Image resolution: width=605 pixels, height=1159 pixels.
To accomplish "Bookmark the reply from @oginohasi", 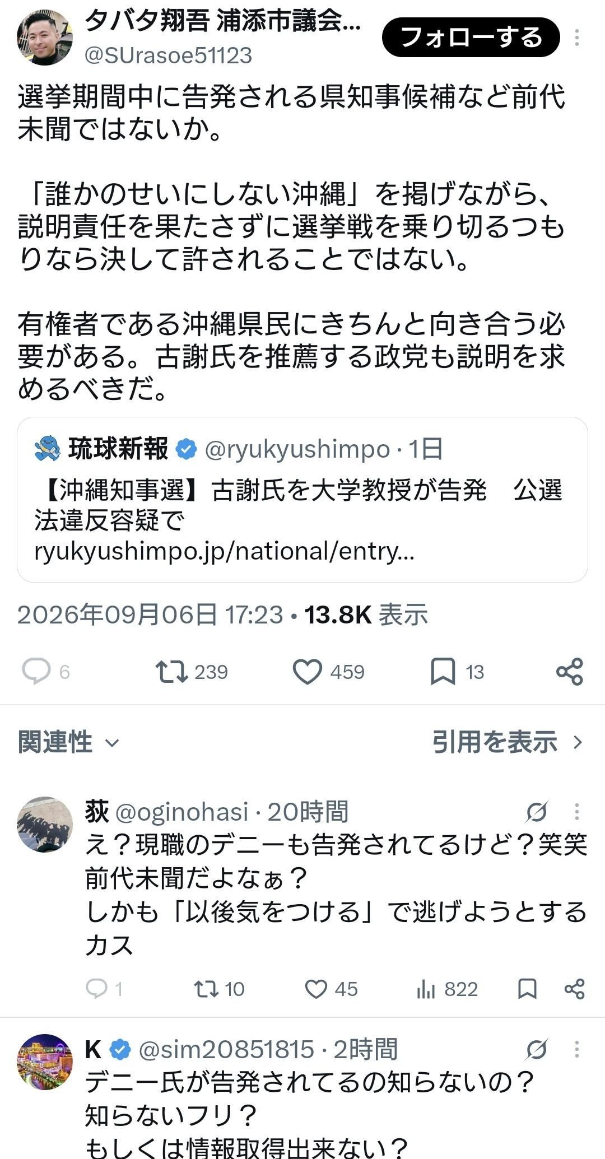I will tap(527, 989).
